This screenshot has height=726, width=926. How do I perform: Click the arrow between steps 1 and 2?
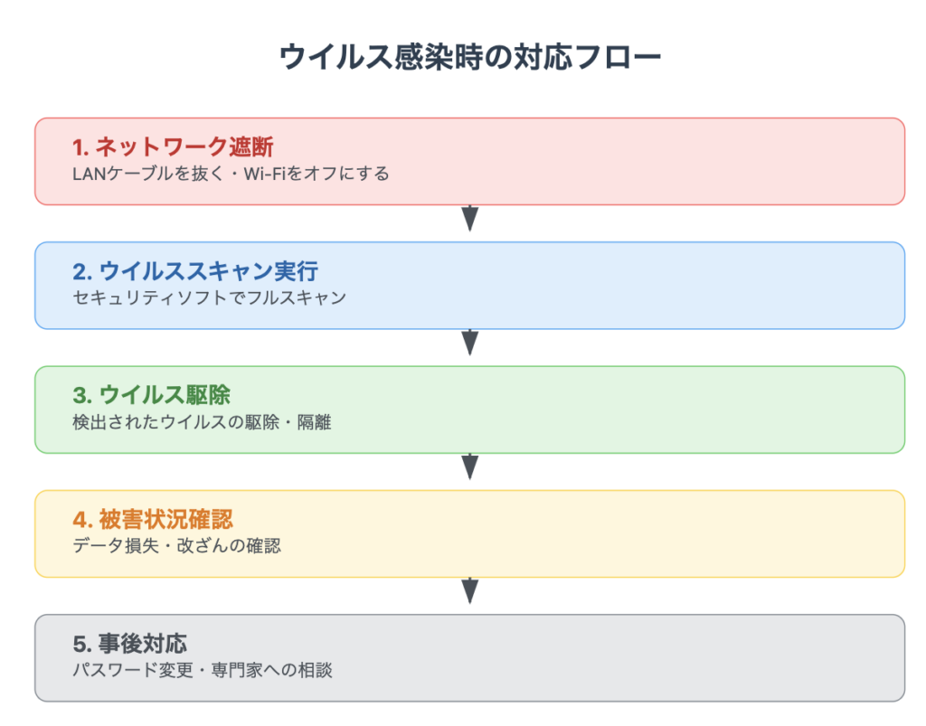coord(469,219)
